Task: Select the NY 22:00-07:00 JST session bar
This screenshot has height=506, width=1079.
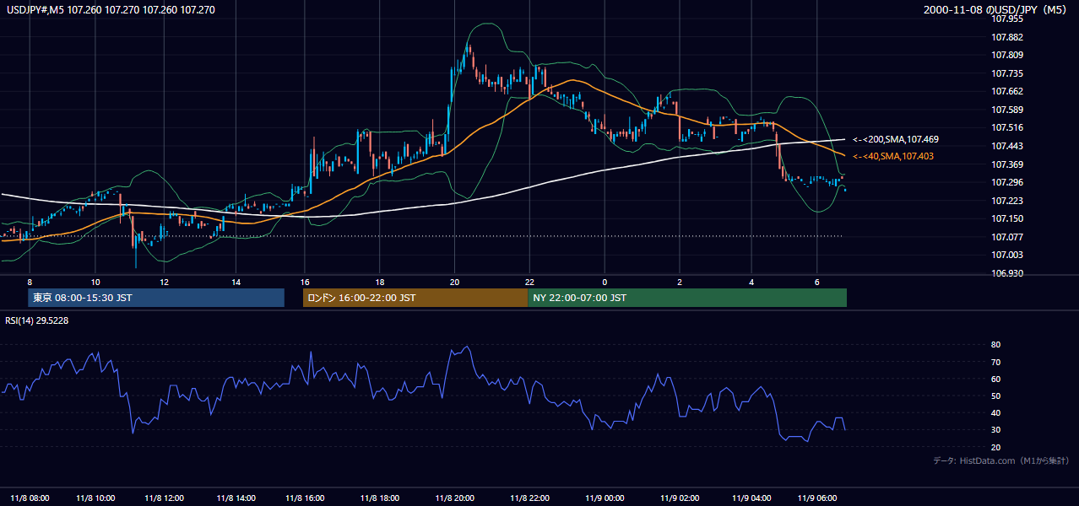Action: (687, 298)
